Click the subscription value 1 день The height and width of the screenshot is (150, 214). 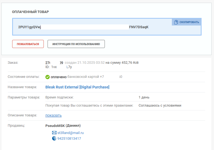pos(144,97)
